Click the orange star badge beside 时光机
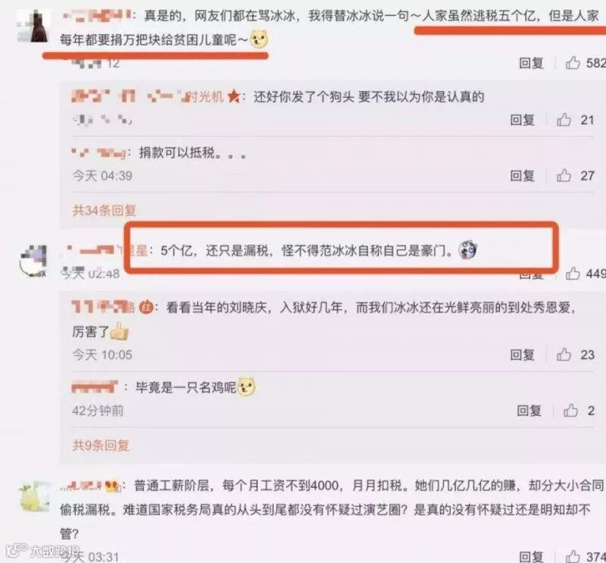The height and width of the screenshot is (563, 606). tap(234, 96)
